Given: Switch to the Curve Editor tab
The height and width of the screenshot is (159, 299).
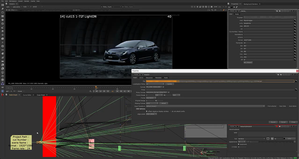Looking at the screenshot, I should point(27,95).
